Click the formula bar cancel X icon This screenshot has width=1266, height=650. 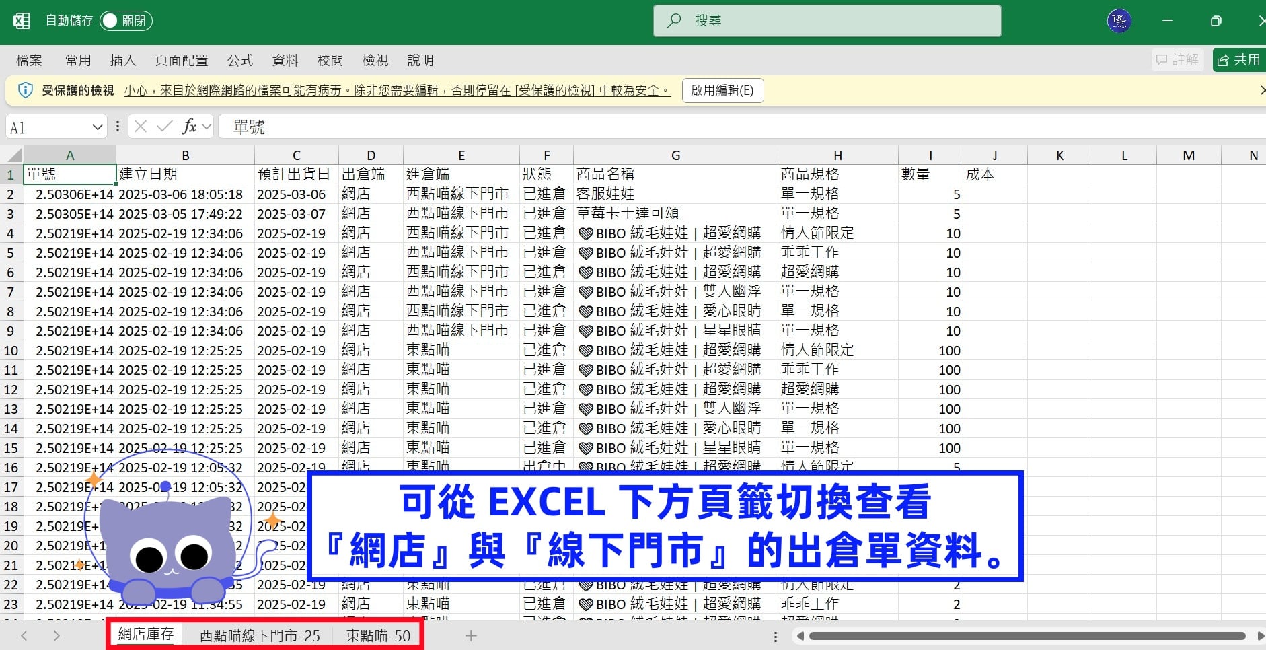point(140,127)
